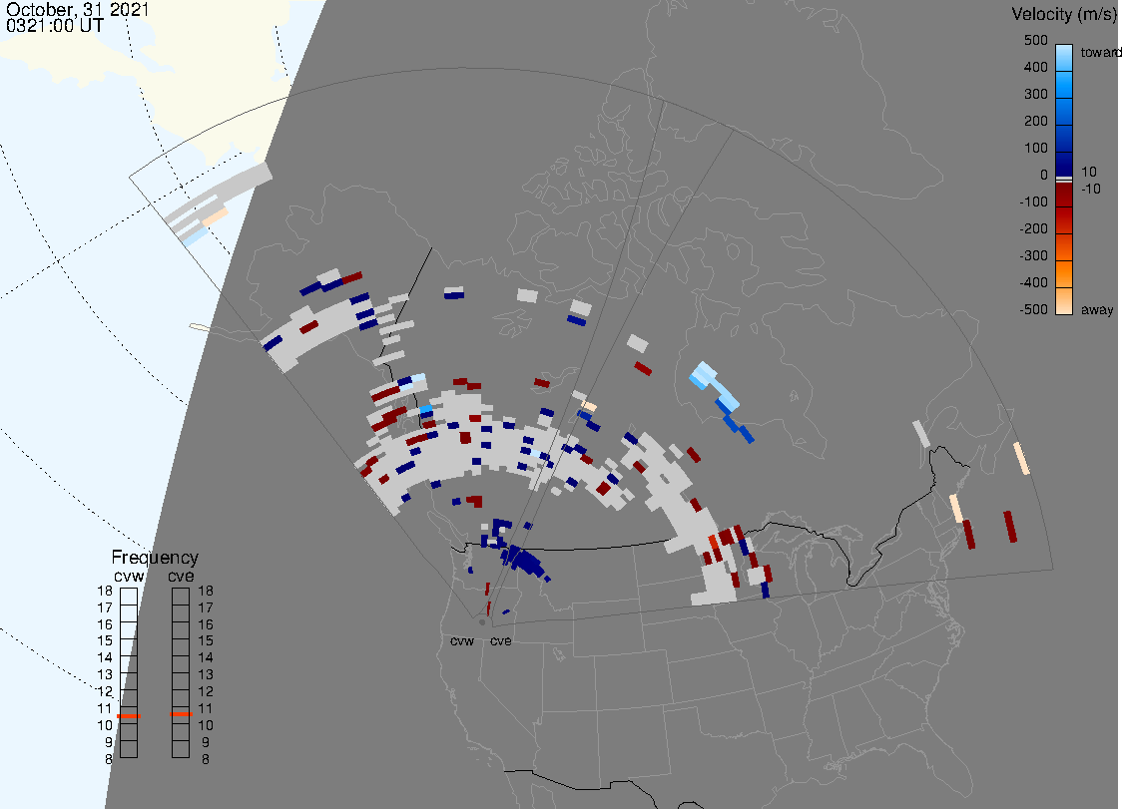Click the cve radar label on the map
Viewport: 1122px width, 809px height.
(501, 640)
